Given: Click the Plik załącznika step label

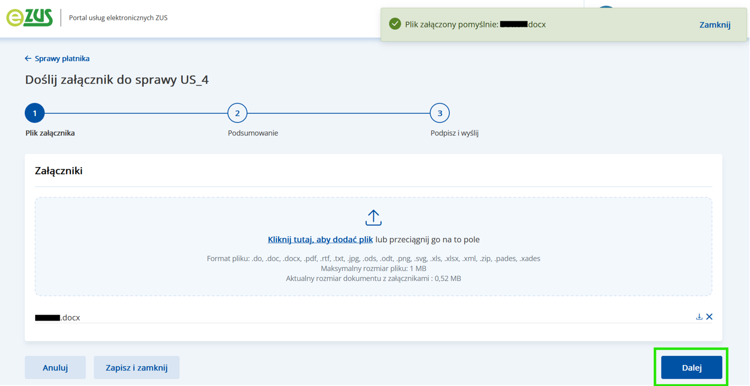Looking at the screenshot, I should tap(50, 133).
